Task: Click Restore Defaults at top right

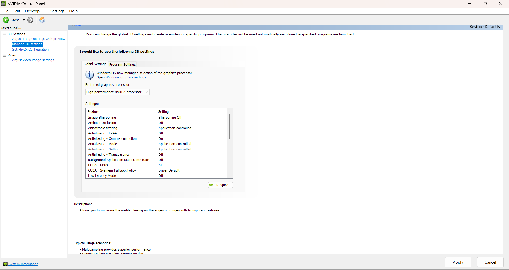Action: point(485,27)
